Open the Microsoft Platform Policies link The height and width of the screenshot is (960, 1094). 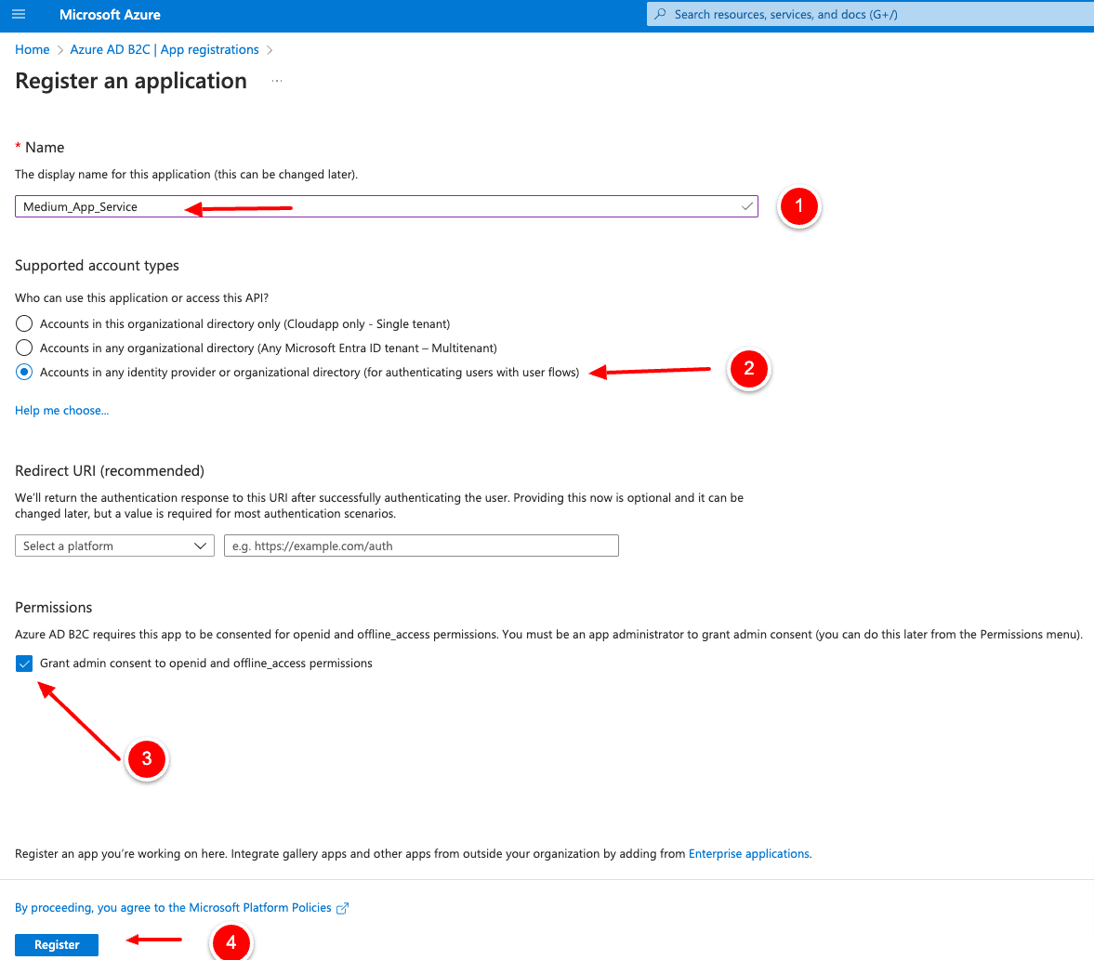tap(173, 908)
